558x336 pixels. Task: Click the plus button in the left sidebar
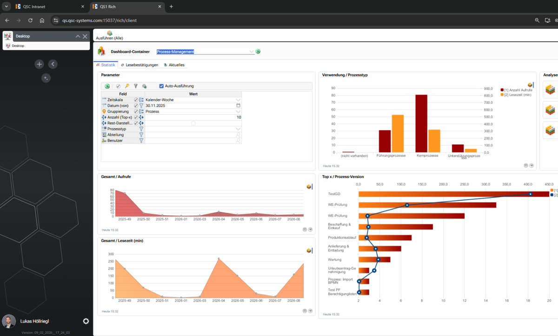(40, 64)
